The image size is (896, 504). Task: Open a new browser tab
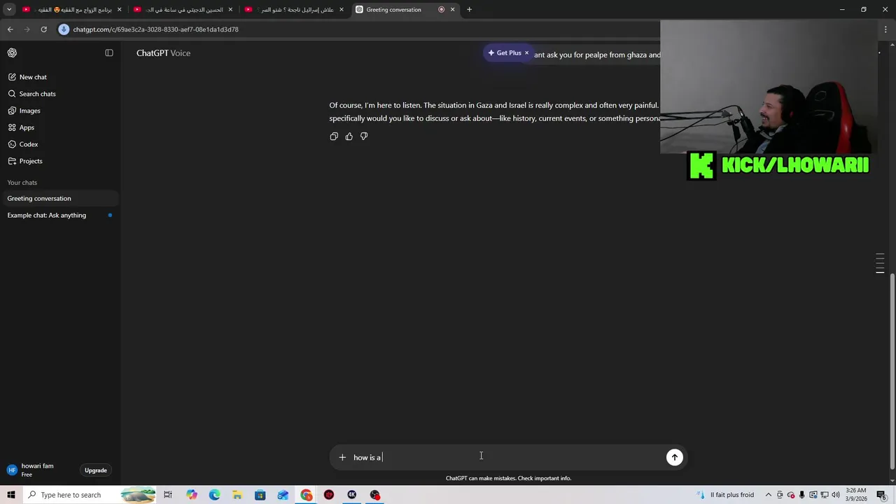pos(469,9)
